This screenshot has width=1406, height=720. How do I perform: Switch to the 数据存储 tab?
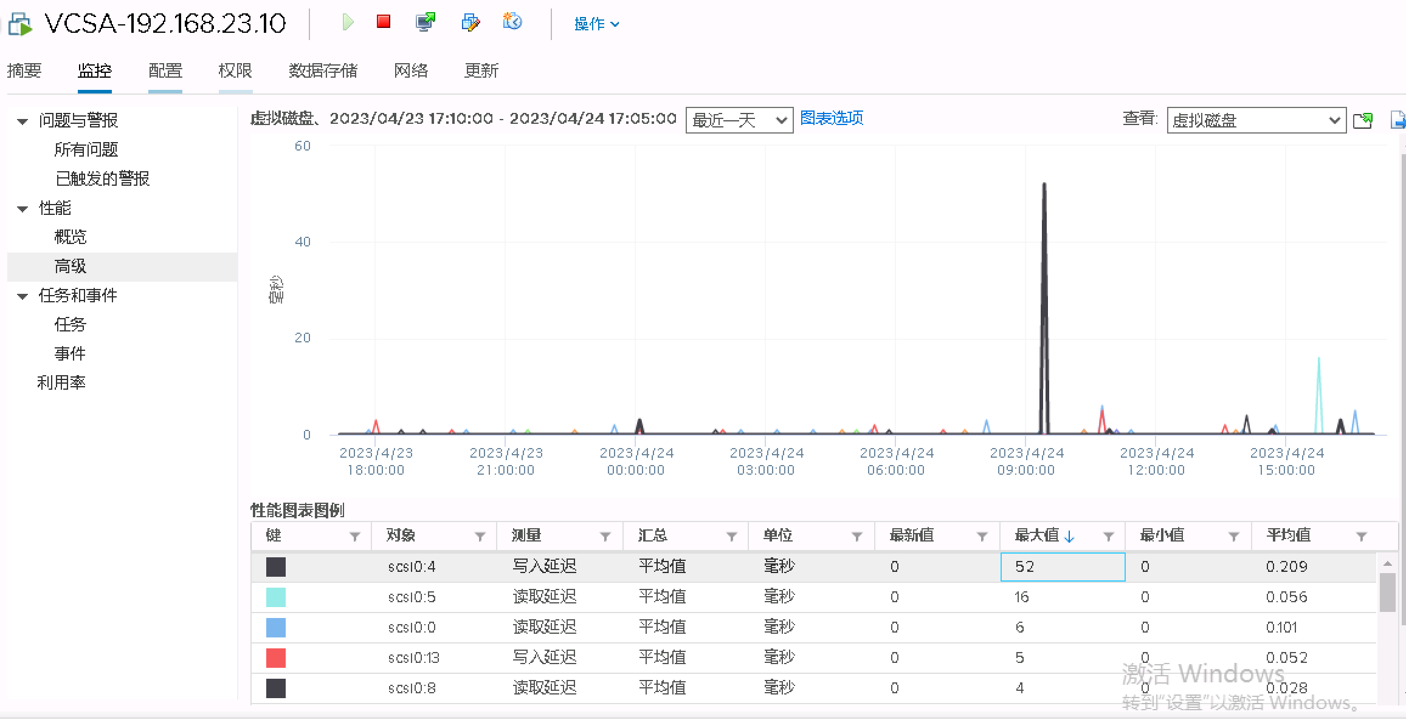coord(323,70)
